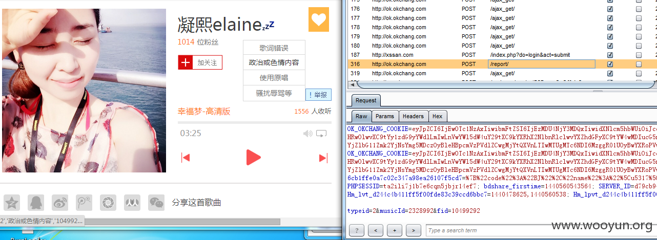Viewport: 657px width, 240px height.
Task: Select 骚扰辱骂等 report reason
Action: (x=274, y=93)
